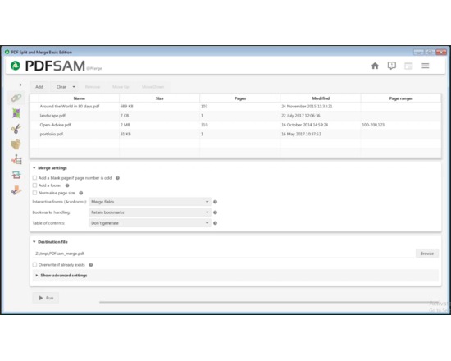This screenshot has width=451, height=361.
Task: Sort by the Modified column header
Action: click(321, 98)
